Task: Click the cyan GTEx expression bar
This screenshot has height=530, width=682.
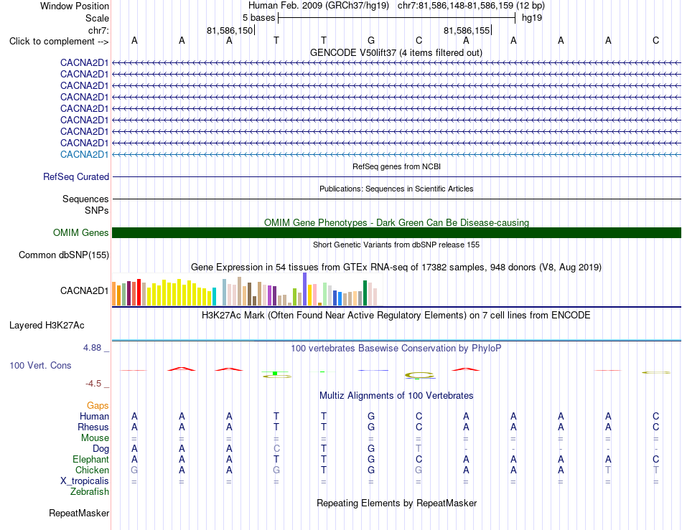Action: 215,297
